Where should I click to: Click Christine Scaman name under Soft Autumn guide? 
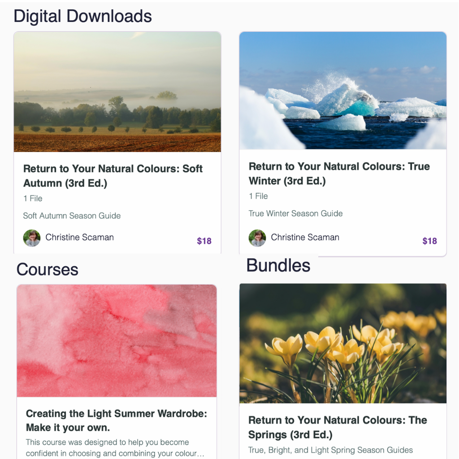pyautogui.click(x=80, y=237)
